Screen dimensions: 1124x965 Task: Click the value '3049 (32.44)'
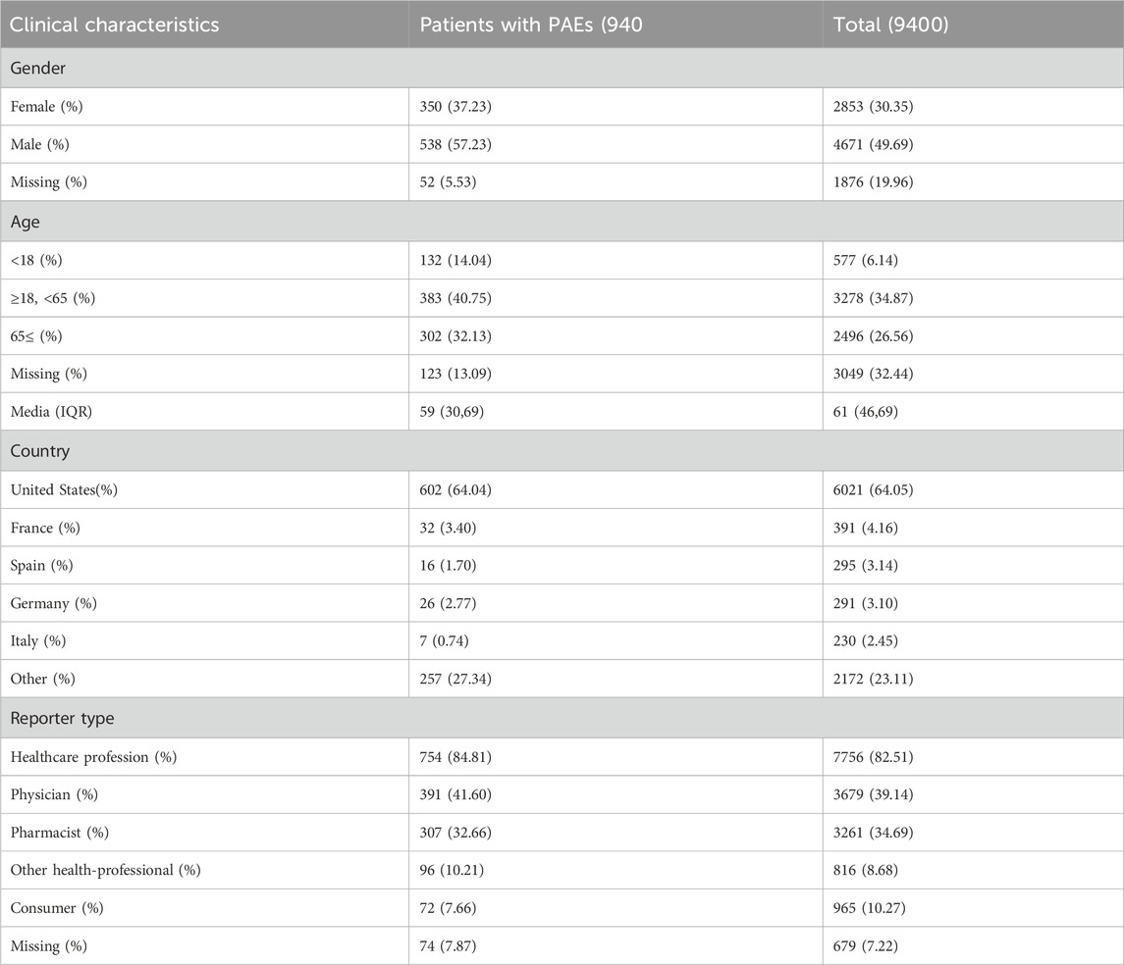click(873, 375)
